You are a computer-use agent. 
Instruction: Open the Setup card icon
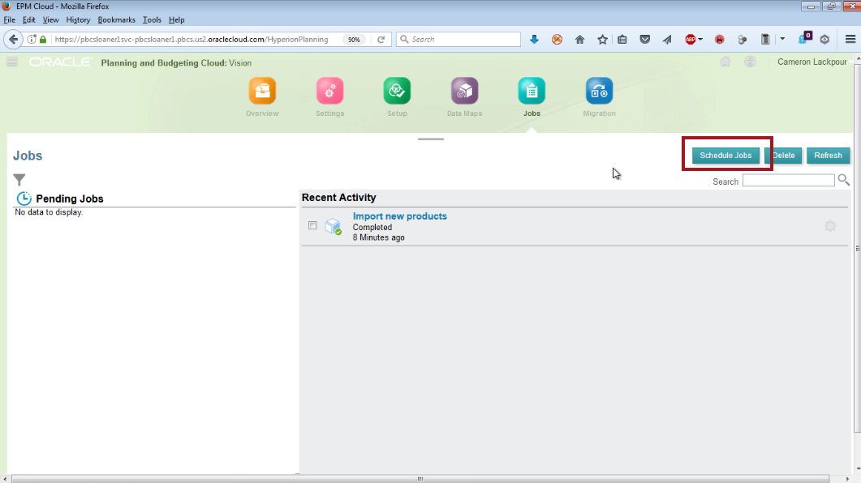(x=397, y=91)
